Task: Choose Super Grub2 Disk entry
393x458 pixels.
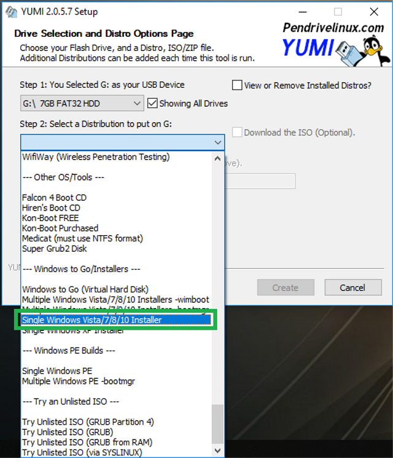Action: point(55,249)
